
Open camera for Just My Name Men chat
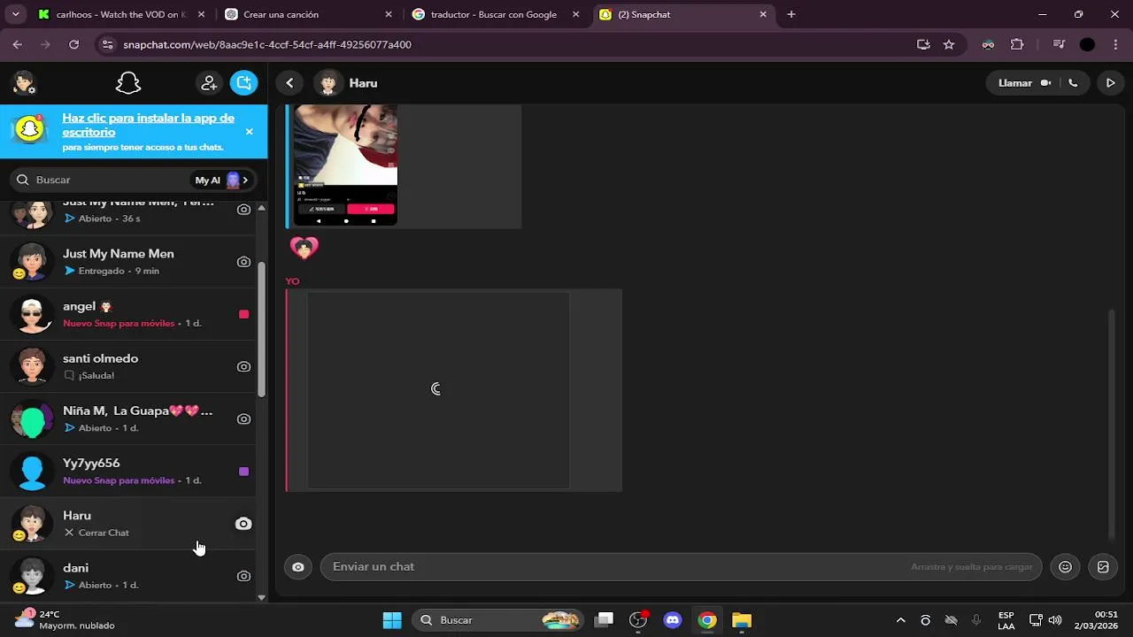pos(243,262)
